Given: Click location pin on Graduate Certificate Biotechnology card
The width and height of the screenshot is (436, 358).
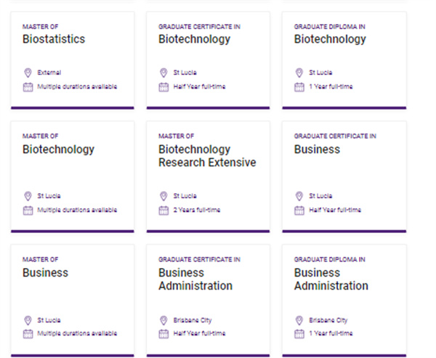Looking at the screenshot, I should click(x=163, y=73).
